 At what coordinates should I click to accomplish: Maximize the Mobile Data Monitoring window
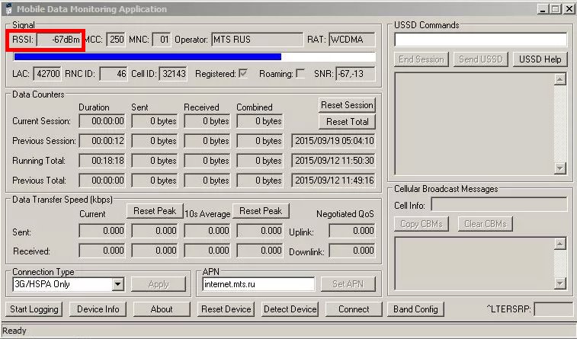(555, 9)
